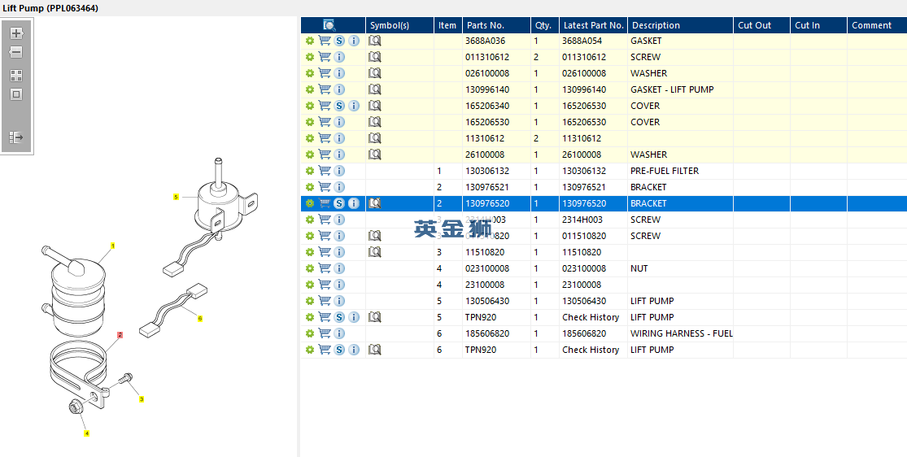Add WASHER 026100008 to cart
The width and height of the screenshot is (907, 457).
(x=325, y=73)
